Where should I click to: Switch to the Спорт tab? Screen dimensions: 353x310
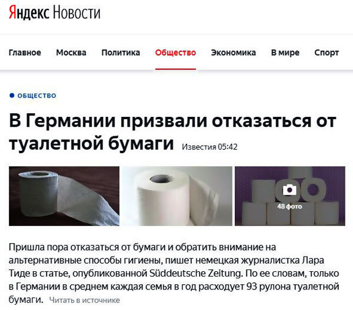(327, 53)
